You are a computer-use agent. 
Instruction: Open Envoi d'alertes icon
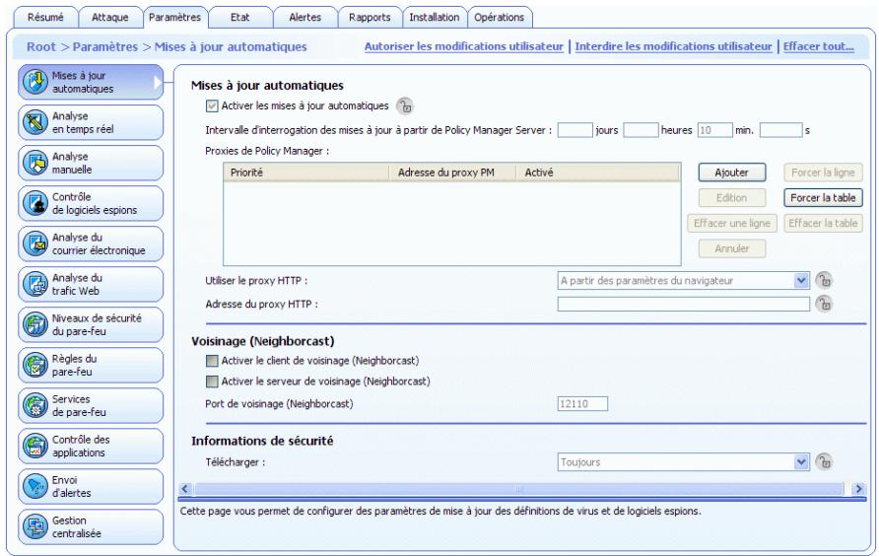click(x=34, y=486)
